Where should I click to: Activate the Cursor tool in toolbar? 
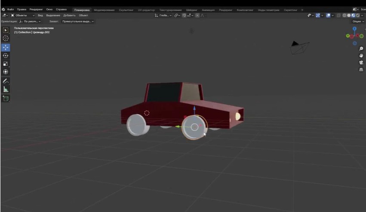point(6,38)
